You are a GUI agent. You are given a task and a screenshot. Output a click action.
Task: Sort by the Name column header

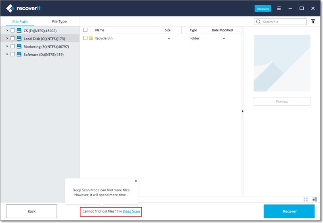point(100,30)
